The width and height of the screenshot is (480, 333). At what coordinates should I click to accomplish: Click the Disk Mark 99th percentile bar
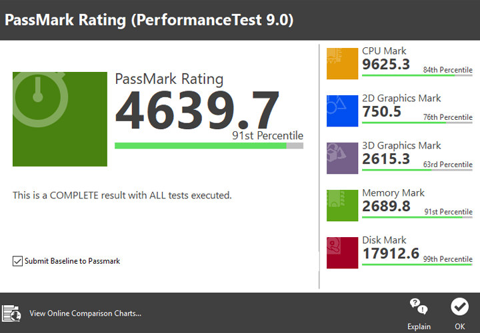417,264
